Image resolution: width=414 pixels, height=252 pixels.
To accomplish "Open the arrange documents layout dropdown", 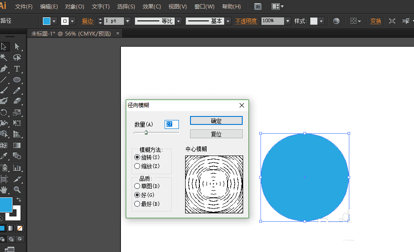I will point(277,6).
